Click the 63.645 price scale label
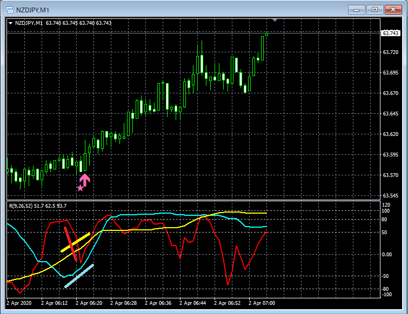Image resolution: width=408 pixels, height=314 pixels. (391, 113)
